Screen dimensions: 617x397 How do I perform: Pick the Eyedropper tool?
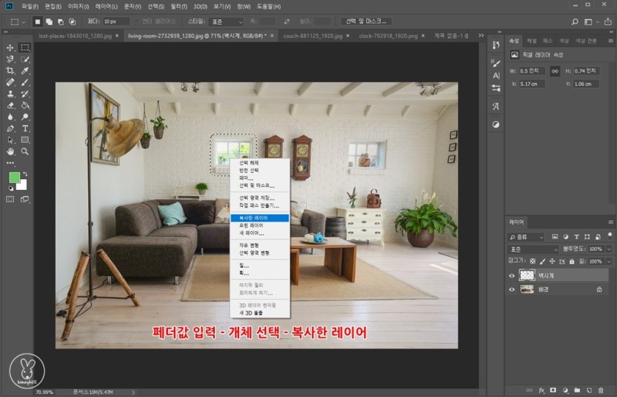pyautogui.click(x=25, y=70)
